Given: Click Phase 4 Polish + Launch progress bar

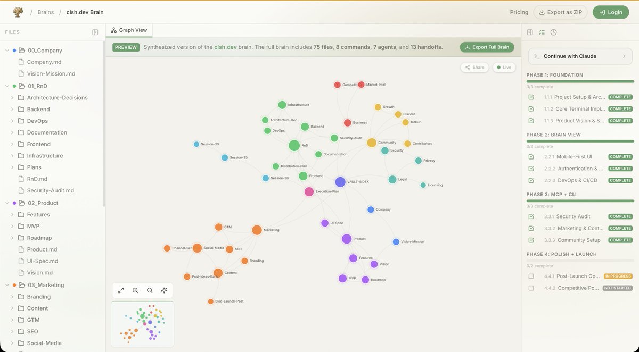Looking at the screenshot, I should [x=580, y=261].
